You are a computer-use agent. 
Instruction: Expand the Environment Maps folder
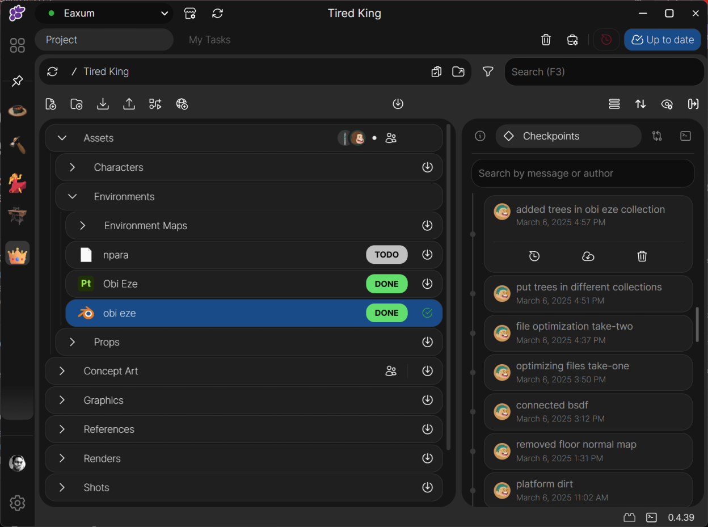click(83, 226)
